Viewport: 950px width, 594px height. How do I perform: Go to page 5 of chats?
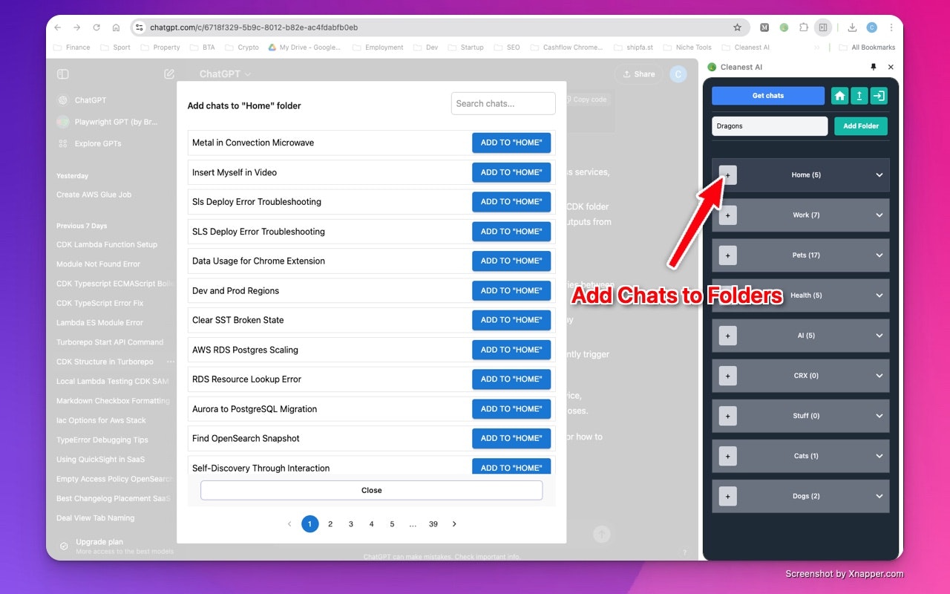(392, 524)
